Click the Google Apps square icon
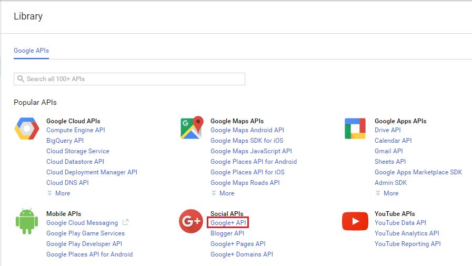The height and width of the screenshot is (266, 472). pos(355,129)
